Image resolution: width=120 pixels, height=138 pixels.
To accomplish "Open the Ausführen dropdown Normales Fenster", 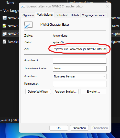I will (x=80, y=76).
